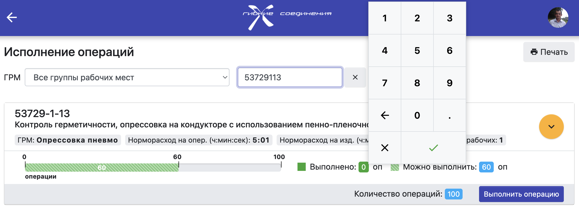
Task: Confirm keypad entry with green checkmark
Action: pos(433,148)
